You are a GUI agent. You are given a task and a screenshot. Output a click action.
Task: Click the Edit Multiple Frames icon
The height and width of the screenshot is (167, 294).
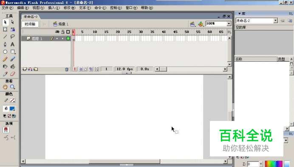coord(91,69)
